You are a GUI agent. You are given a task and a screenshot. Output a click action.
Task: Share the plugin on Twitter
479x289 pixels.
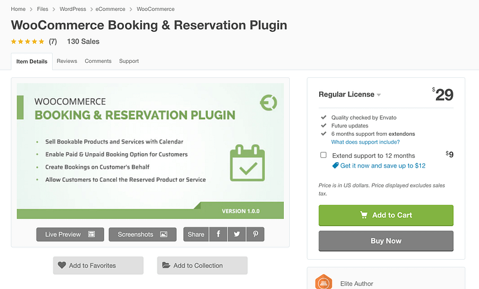click(x=237, y=235)
